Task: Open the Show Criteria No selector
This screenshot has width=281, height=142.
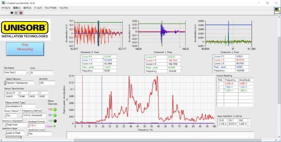Action: (x=11, y=115)
